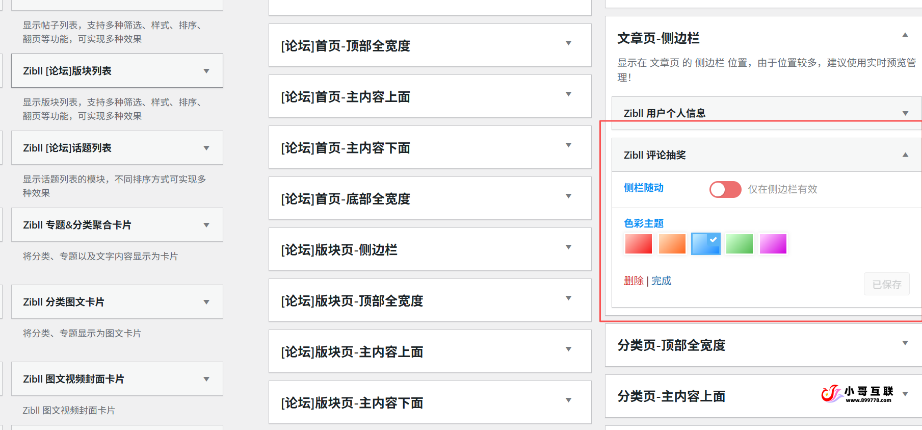Expand Zibll 图文视频封面卡片 widget arrow
The width and height of the screenshot is (922, 430).
pyautogui.click(x=206, y=379)
